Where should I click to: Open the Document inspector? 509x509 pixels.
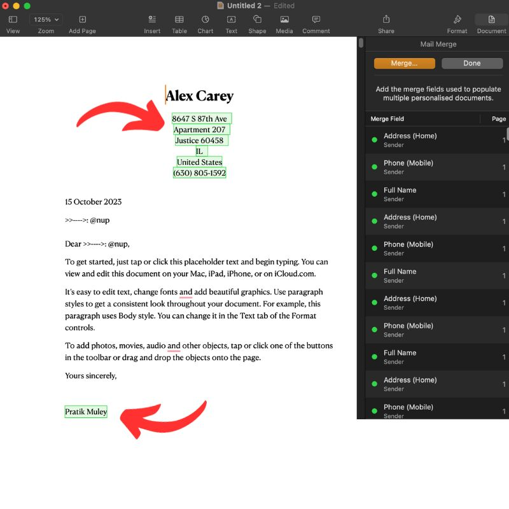(491, 20)
